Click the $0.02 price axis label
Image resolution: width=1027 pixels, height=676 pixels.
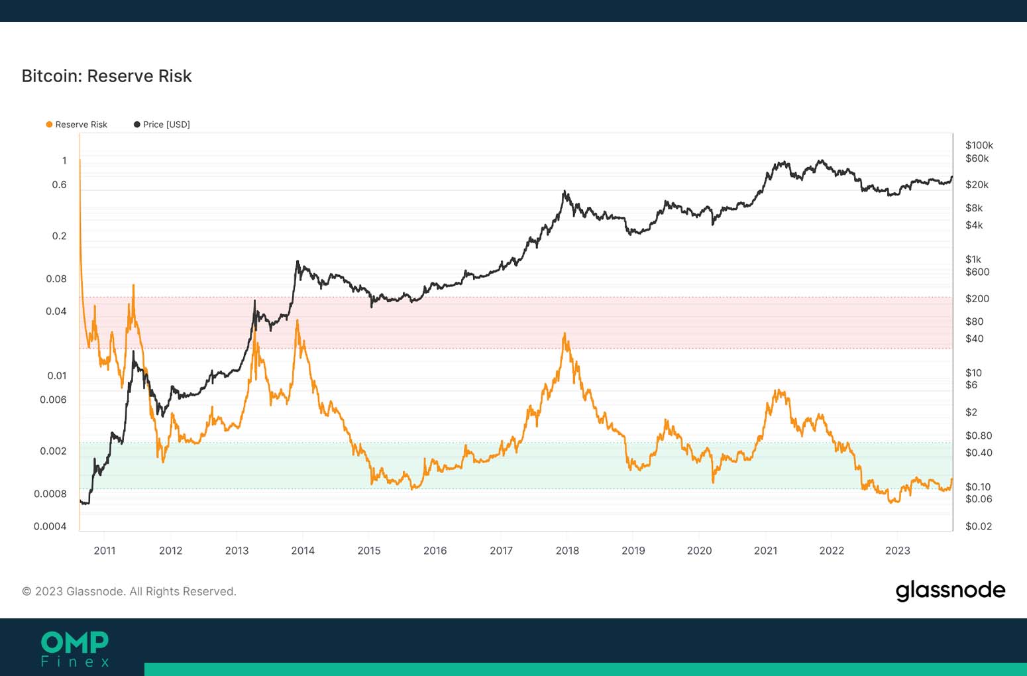pyautogui.click(x=979, y=526)
